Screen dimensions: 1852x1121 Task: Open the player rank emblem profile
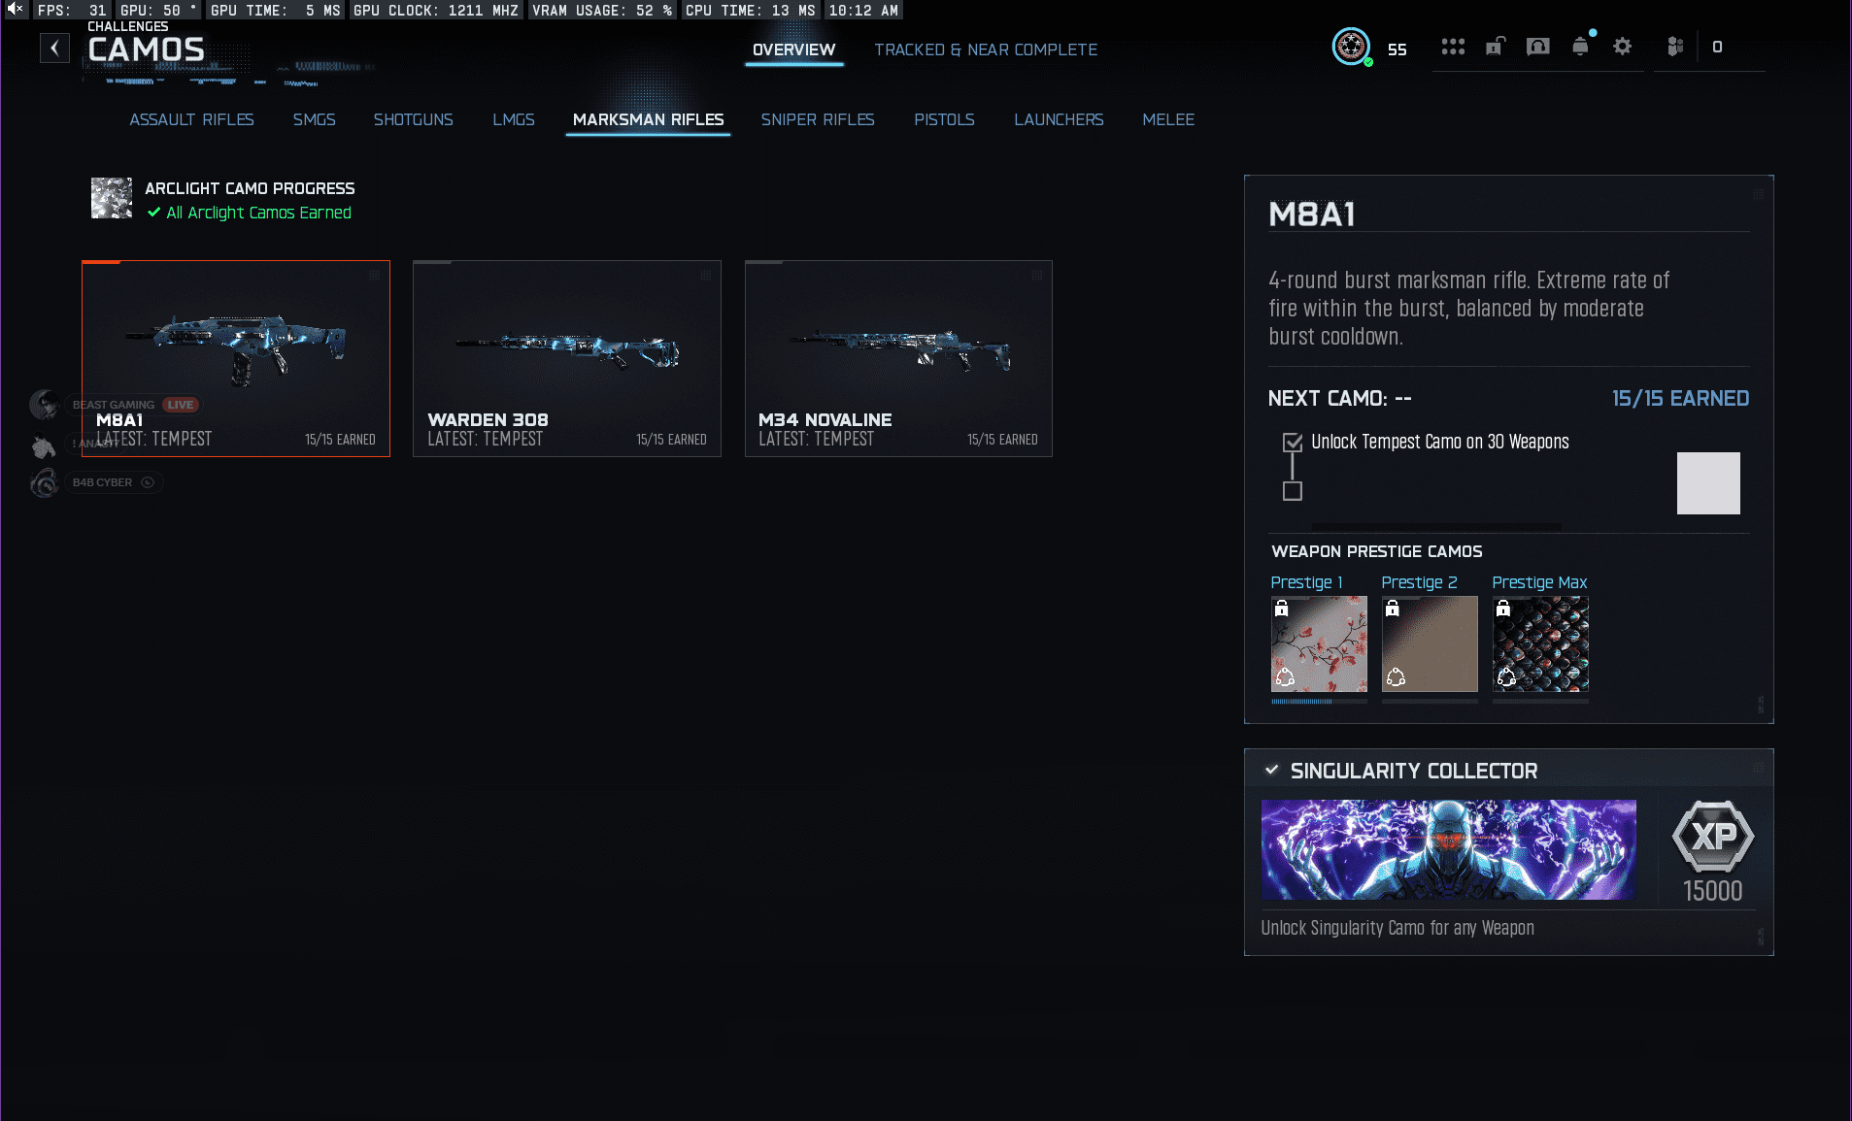click(x=1350, y=47)
